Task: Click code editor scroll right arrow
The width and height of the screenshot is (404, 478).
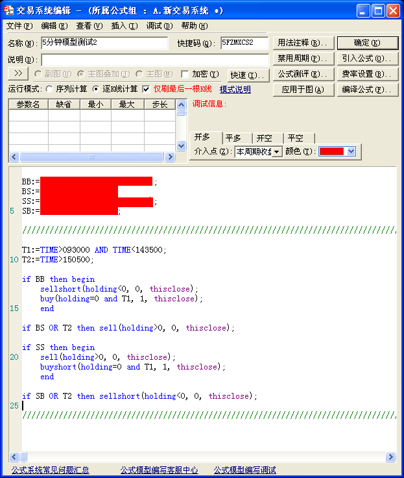Action: (390, 457)
